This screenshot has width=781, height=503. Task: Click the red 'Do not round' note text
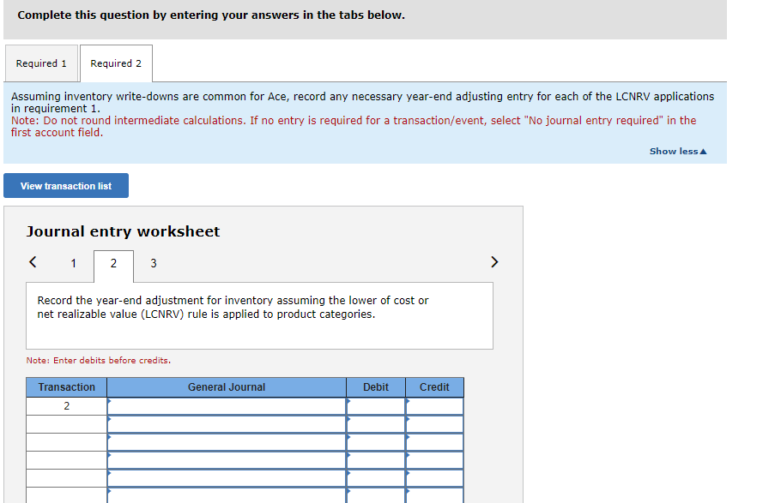pyautogui.click(x=354, y=126)
